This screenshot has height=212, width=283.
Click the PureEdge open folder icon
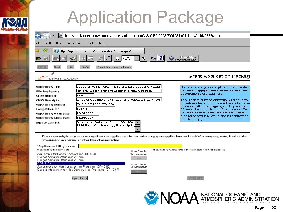(x=39, y=58)
